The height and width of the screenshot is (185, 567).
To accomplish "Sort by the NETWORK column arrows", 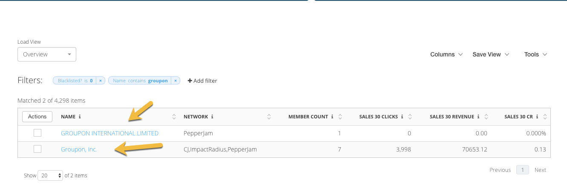I will 269,117.
